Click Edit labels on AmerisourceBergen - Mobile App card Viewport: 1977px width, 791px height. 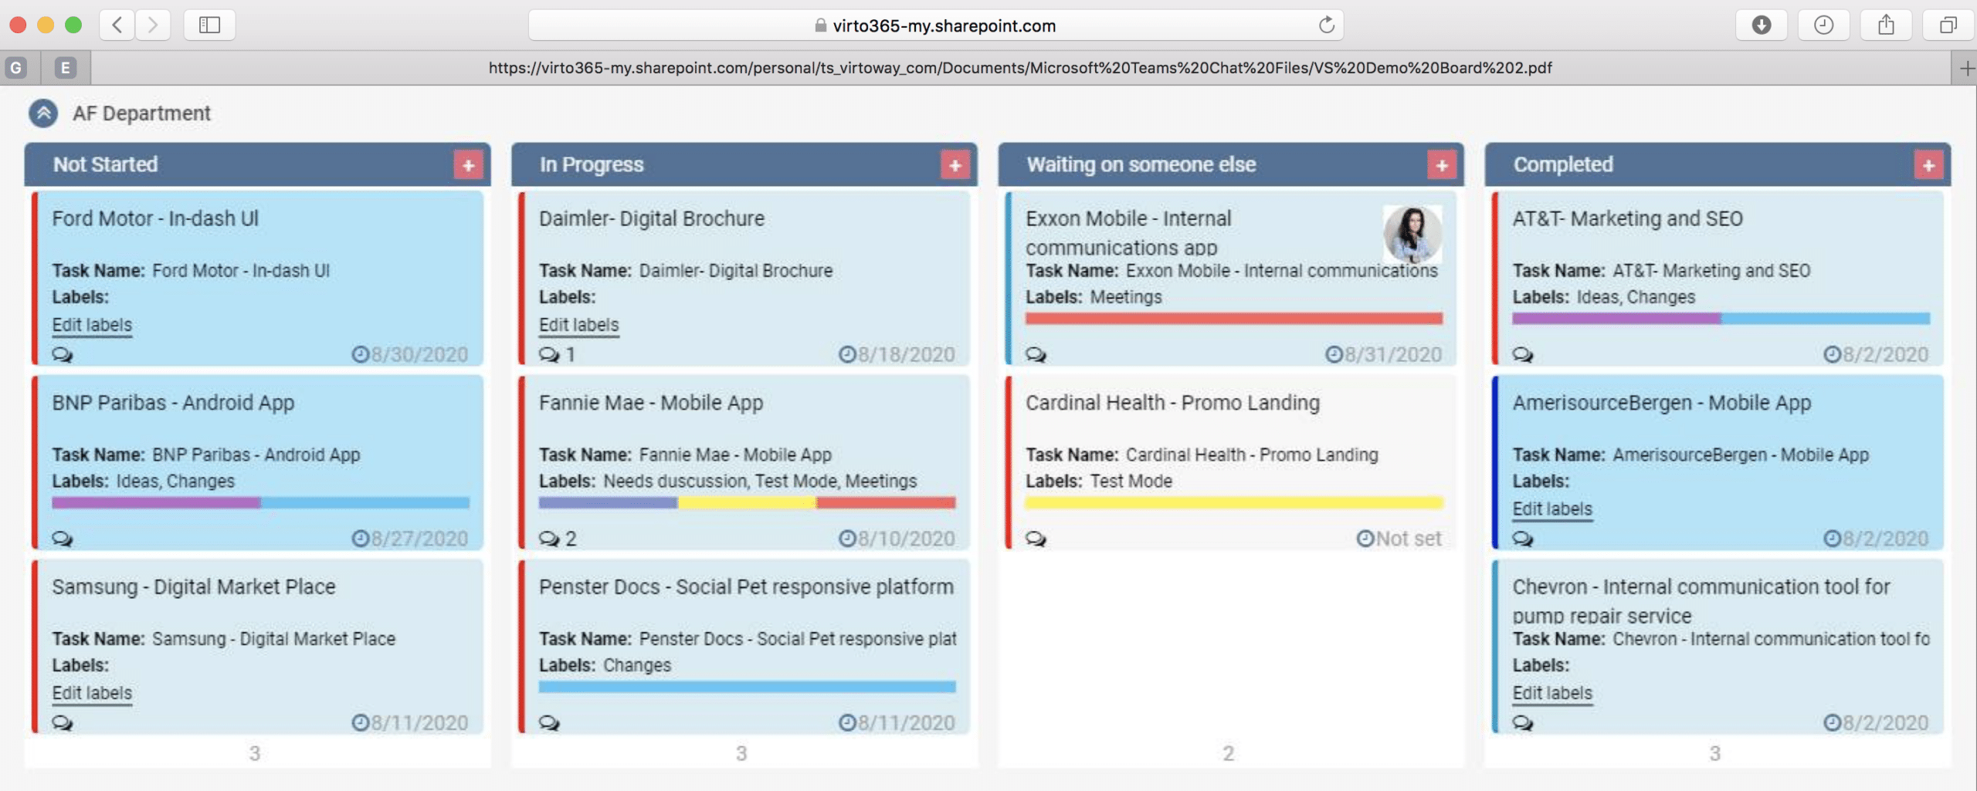1552,509
